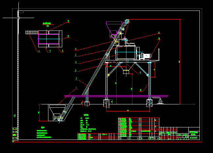Viewport: 213px width, 153px height.
Task: Select callout number 5 in the main view
Action: pos(76,55)
